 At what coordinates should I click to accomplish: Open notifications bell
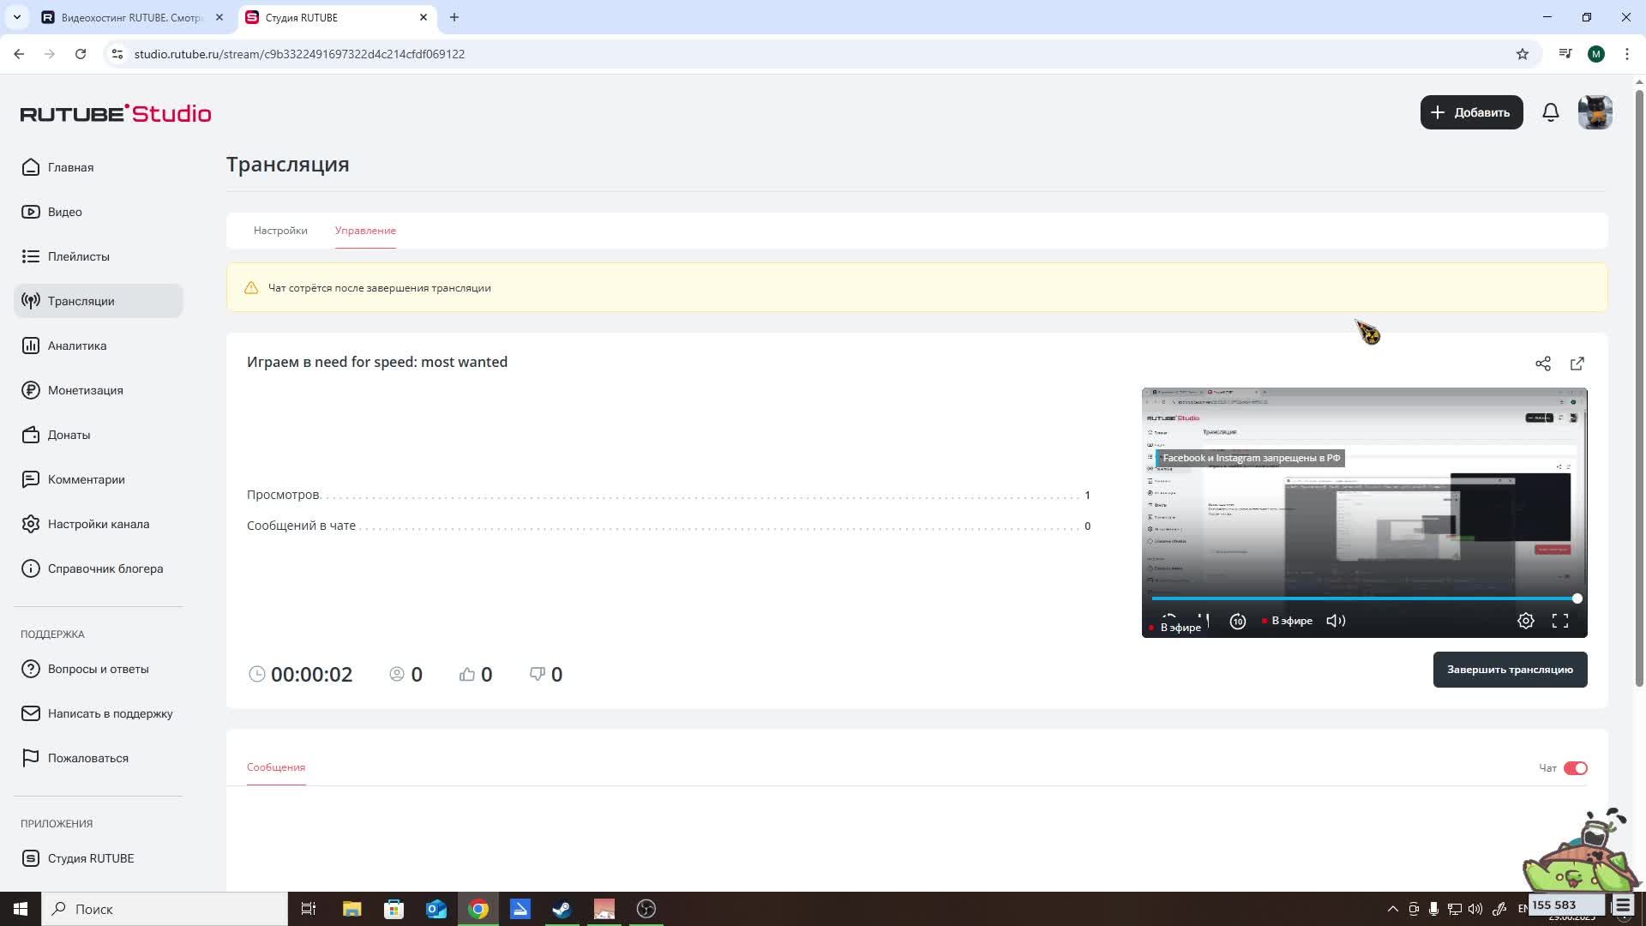1551,112
